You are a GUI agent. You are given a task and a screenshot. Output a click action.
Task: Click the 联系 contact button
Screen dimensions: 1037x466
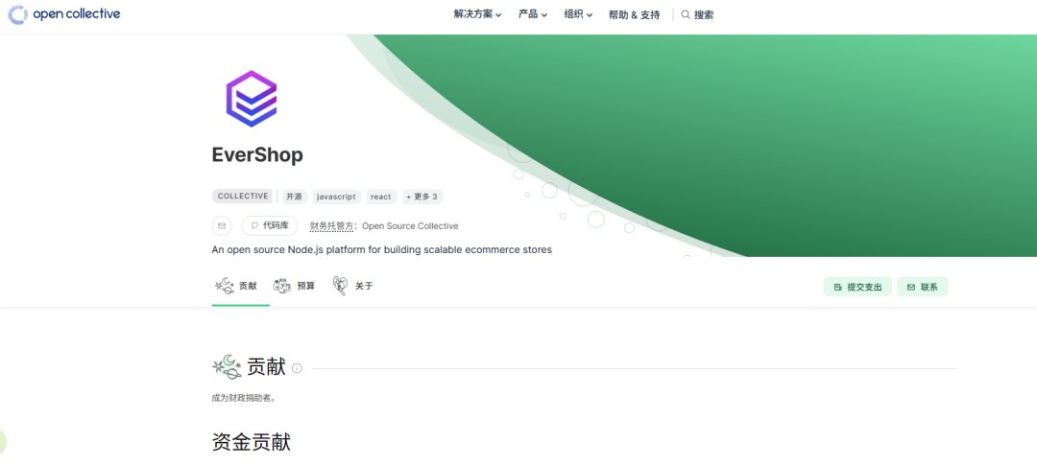(923, 287)
